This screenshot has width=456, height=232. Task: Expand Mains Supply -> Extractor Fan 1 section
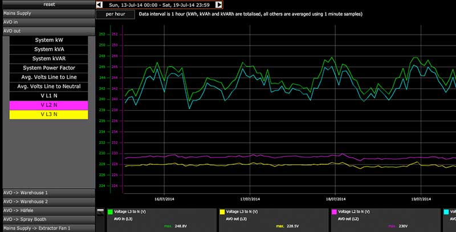click(x=49, y=229)
